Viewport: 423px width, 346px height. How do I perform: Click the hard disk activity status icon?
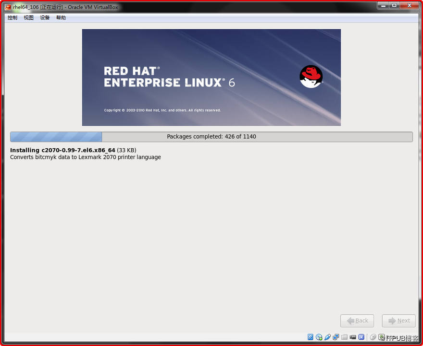pyautogui.click(x=311, y=337)
